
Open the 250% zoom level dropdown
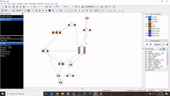[x=62, y=7]
